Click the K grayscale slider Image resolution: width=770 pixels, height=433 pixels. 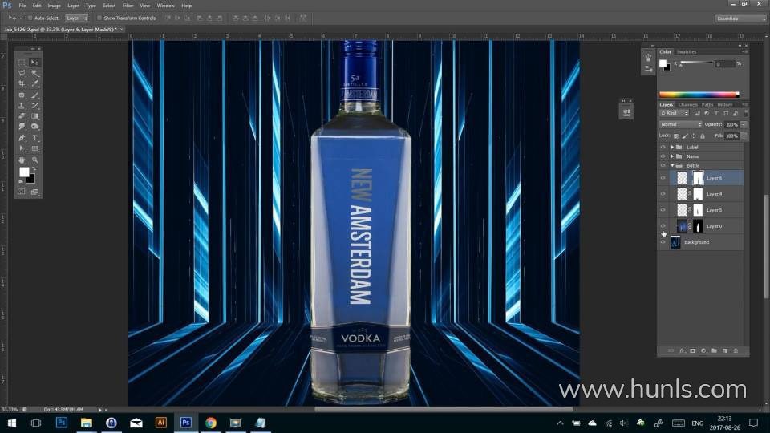click(696, 63)
